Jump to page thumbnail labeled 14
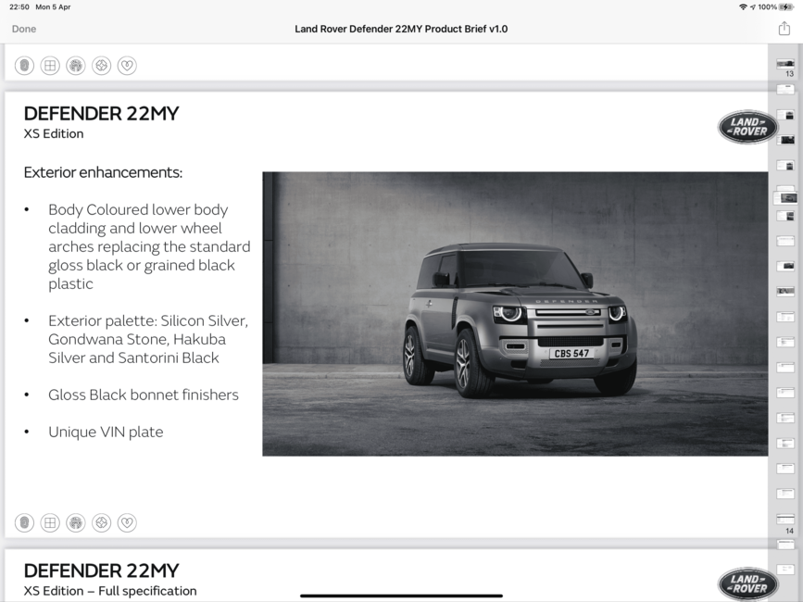This screenshot has width=803, height=602. click(x=785, y=520)
